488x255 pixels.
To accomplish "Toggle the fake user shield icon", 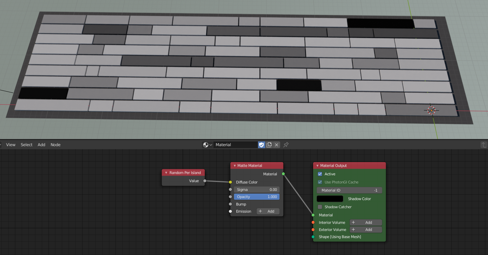I will coord(261,145).
